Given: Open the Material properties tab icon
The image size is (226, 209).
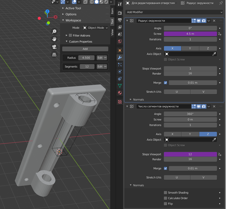Looking at the screenshot, I should coord(120,93).
